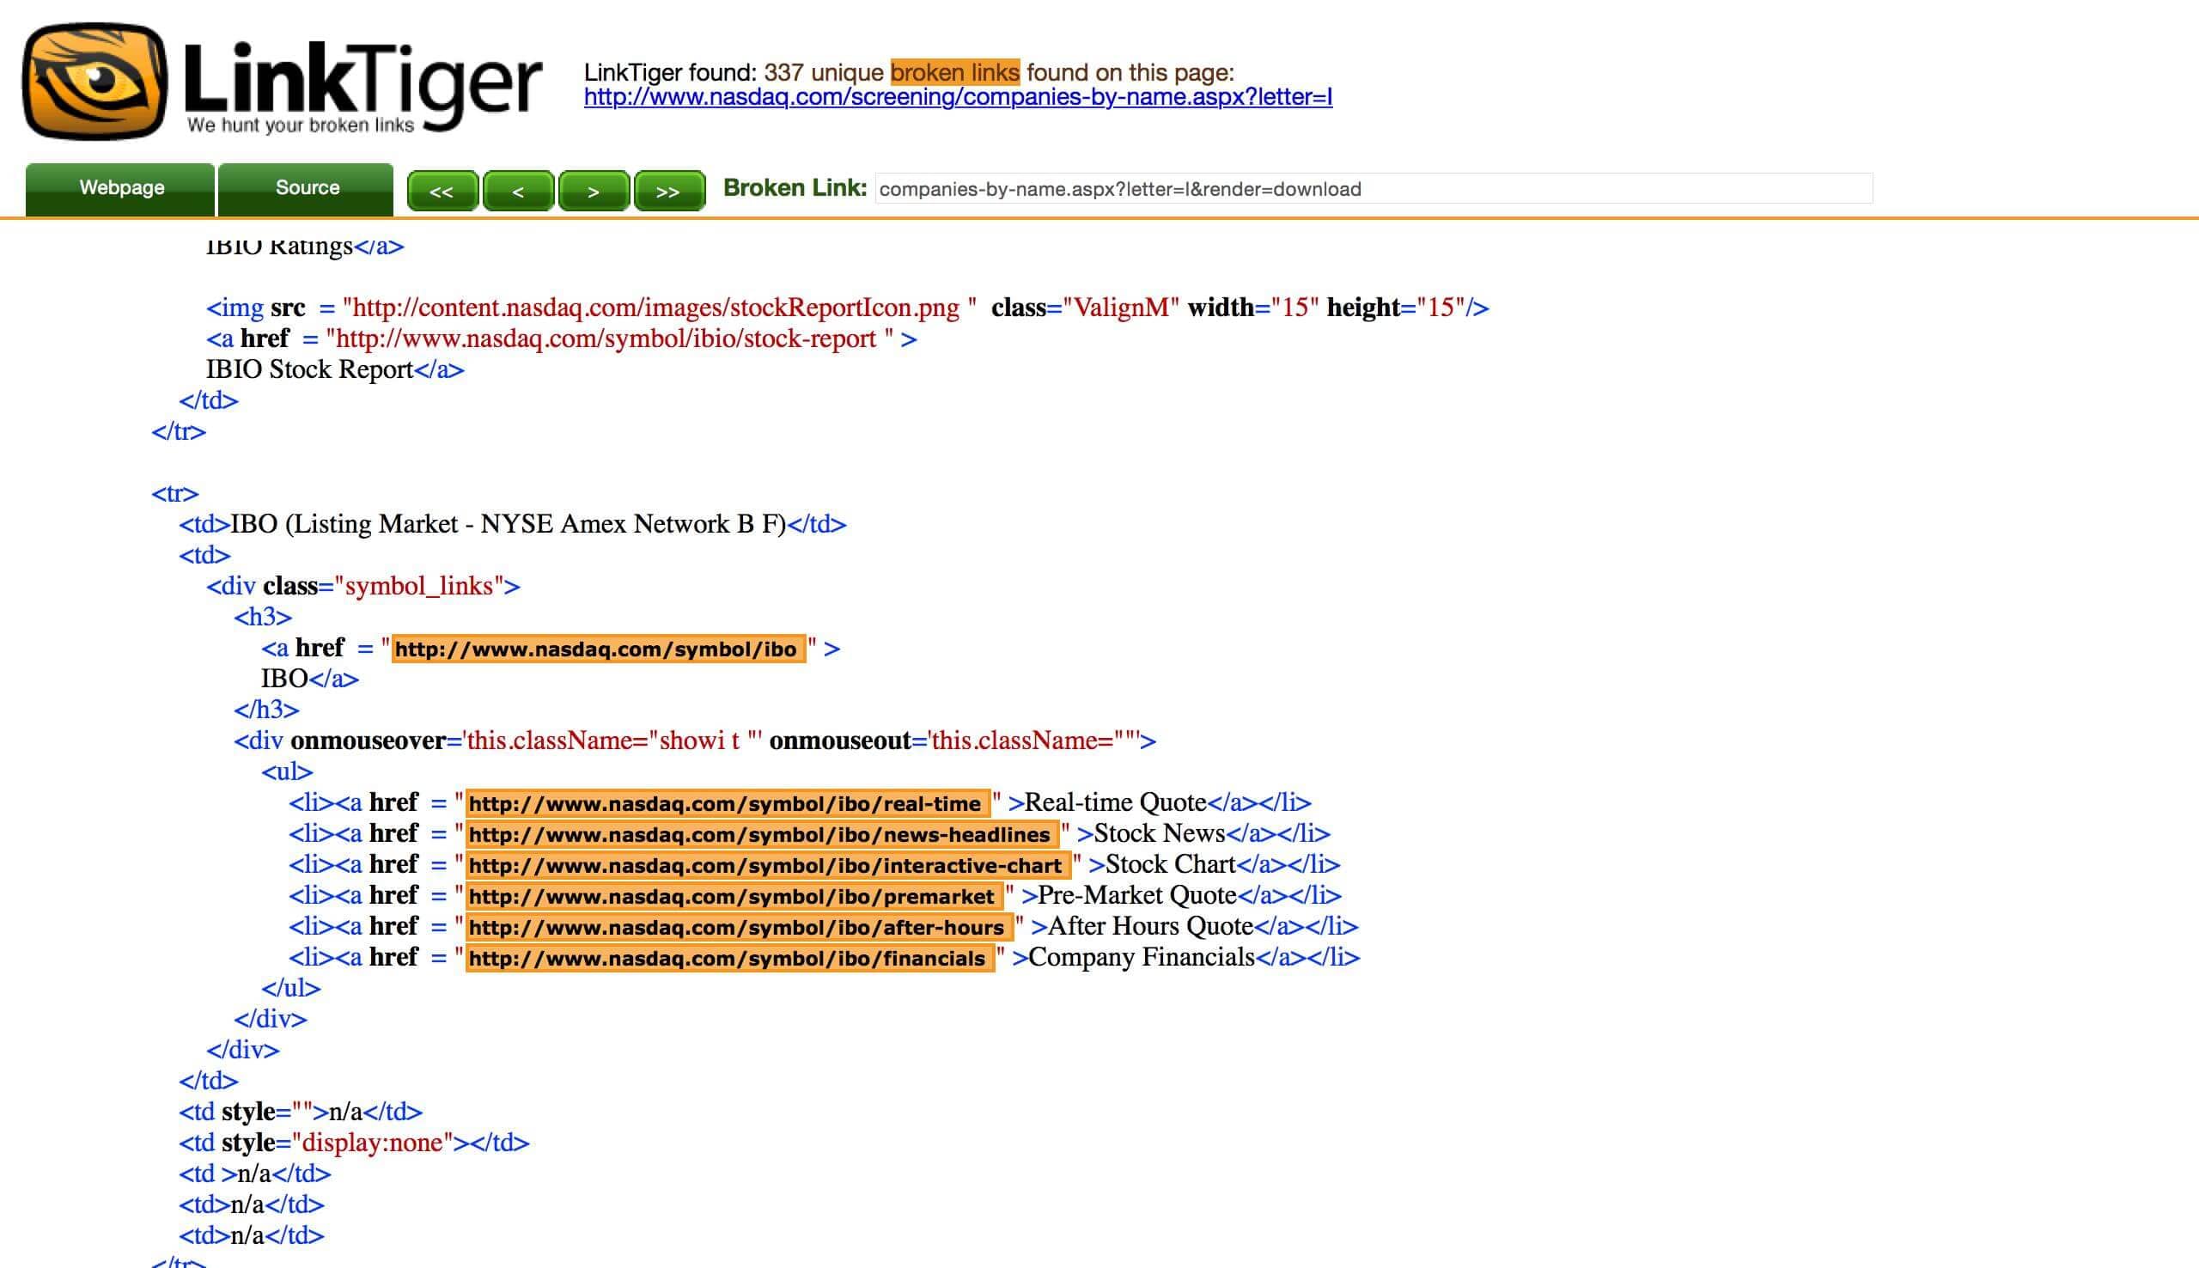The width and height of the screenshot is (2199, 1268).
Task: Click 'Stock News' anchor text
Action: (1159, 833)
